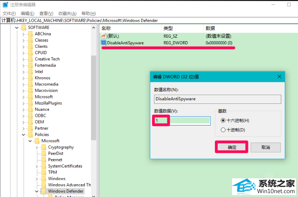Click the tree pane scroll up arrow
This screenshot has width=298, height=197.
[x=94, y=28]
